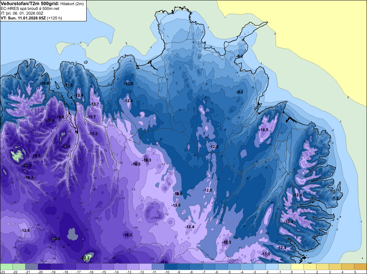Select the -16.5 temperature value
The image size is (367, 274).
[x=136, y=164]
